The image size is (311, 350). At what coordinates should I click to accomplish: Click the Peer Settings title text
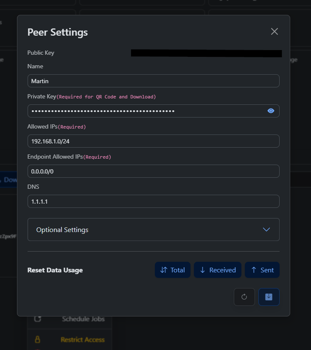click(57, 32)
